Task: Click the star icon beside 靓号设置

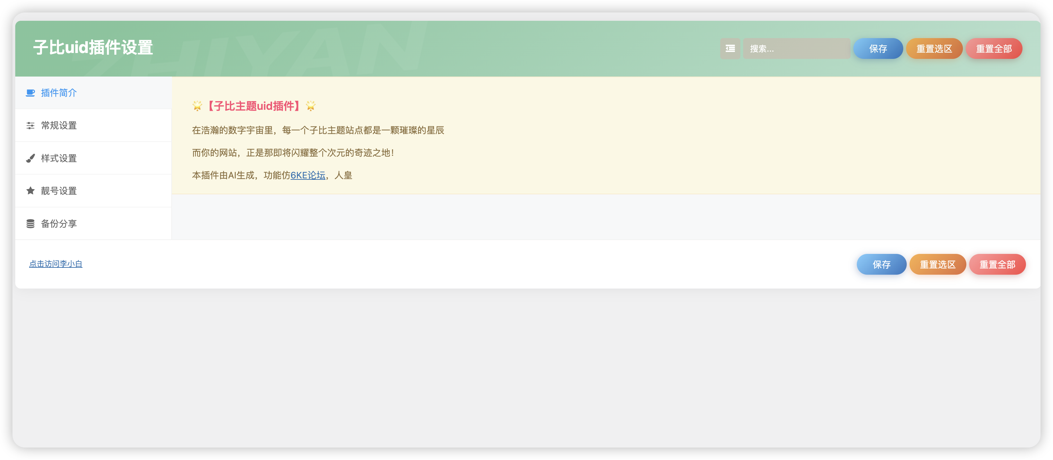Action: point(31,191)
